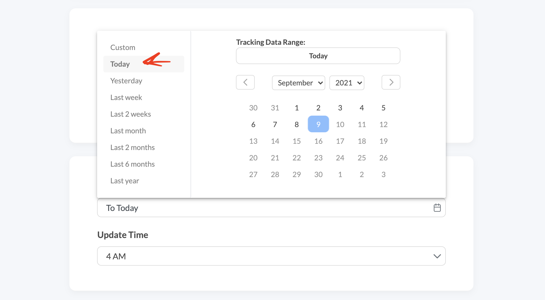Select Last 2 months preset
Screen dimensions: 545x300
pyautogui.click(x=144, y=147)
